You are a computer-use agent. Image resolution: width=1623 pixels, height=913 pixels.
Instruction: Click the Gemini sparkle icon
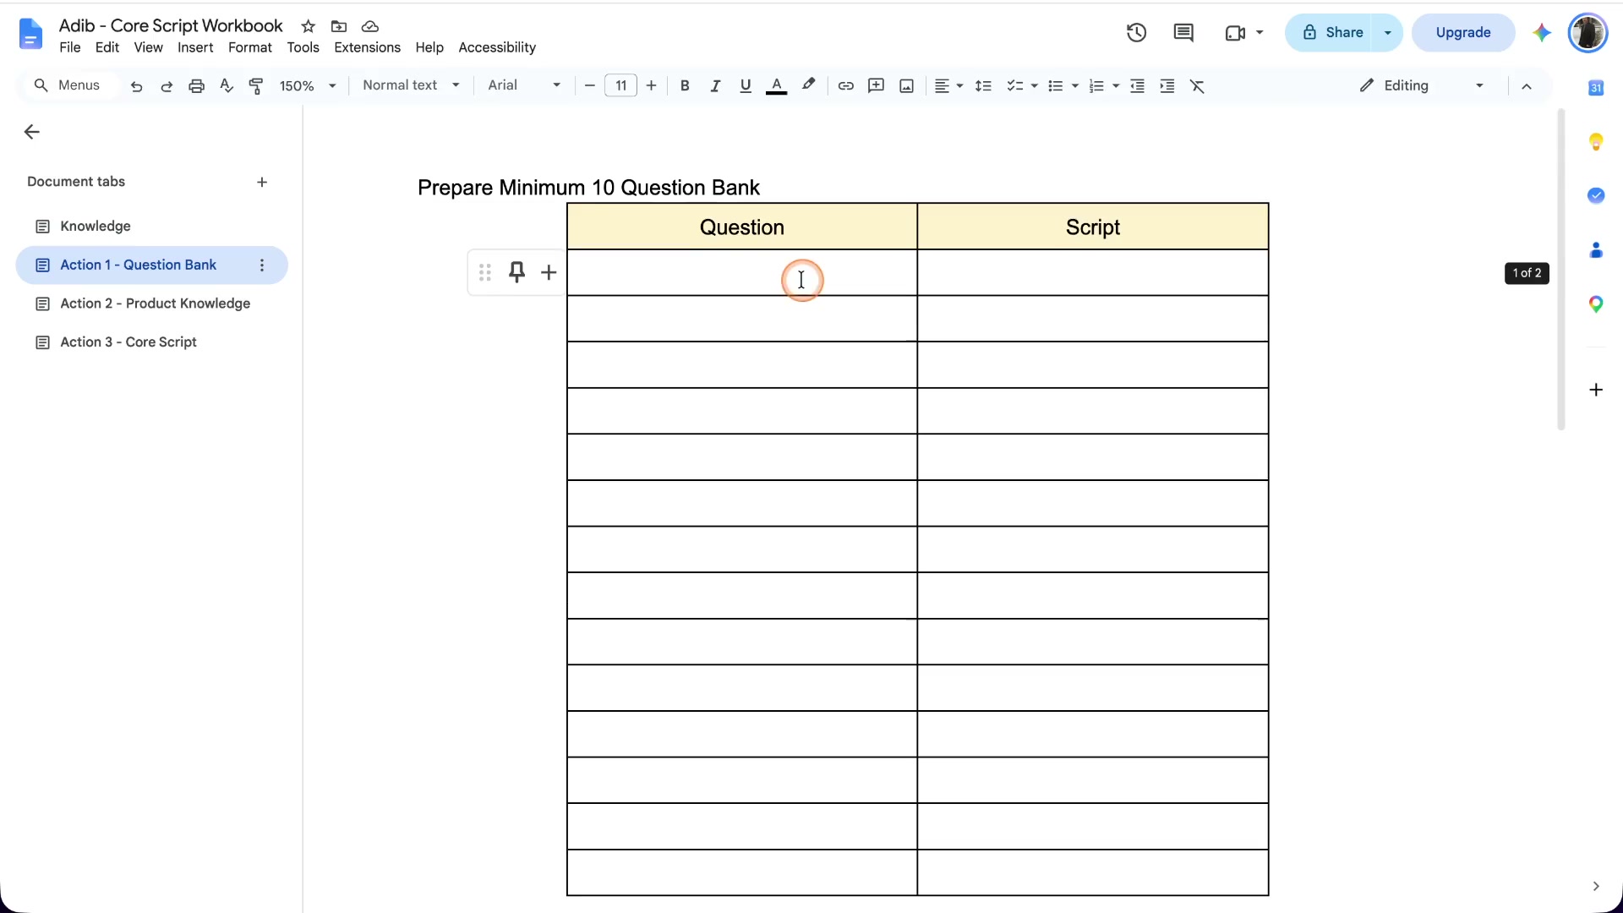(1542, 33)
